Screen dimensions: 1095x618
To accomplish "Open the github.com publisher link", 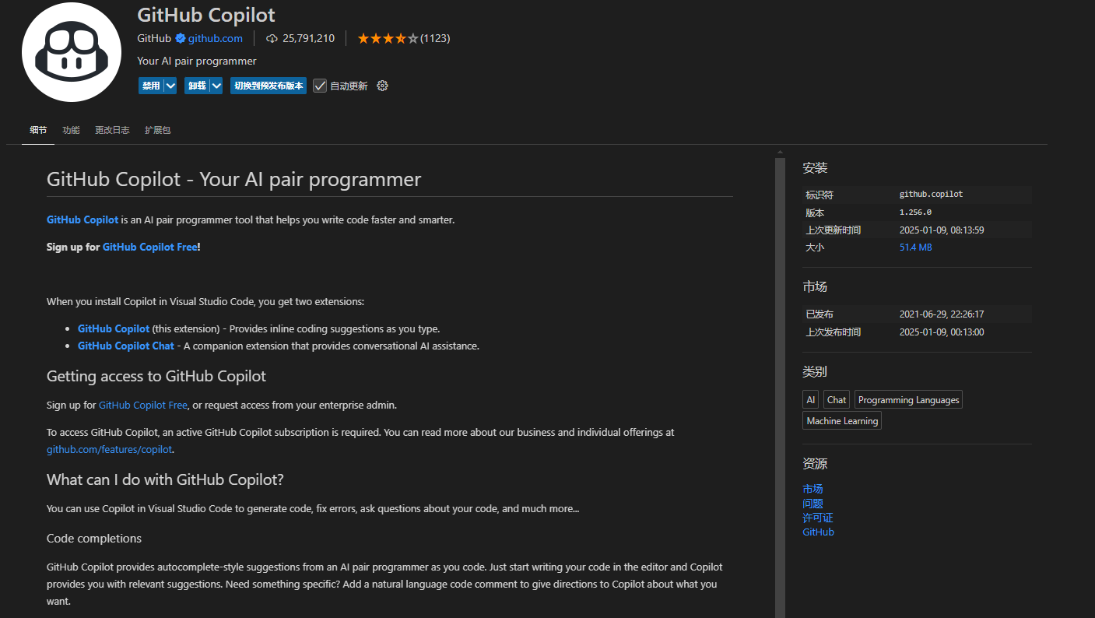I will click(x=216, y=38).
